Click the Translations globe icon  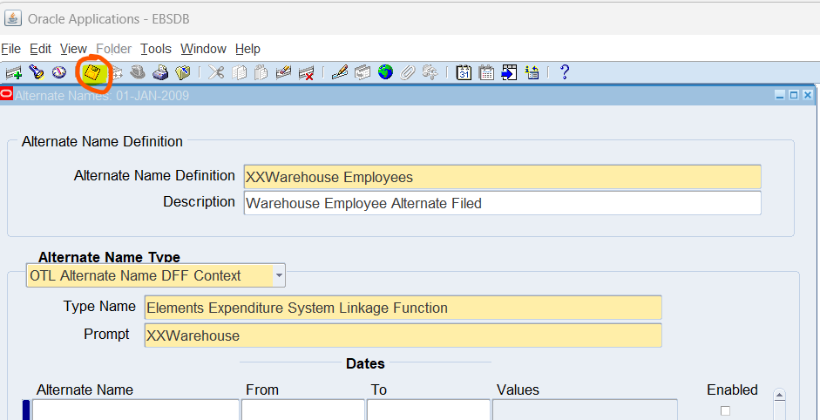(x=385, y=72)
